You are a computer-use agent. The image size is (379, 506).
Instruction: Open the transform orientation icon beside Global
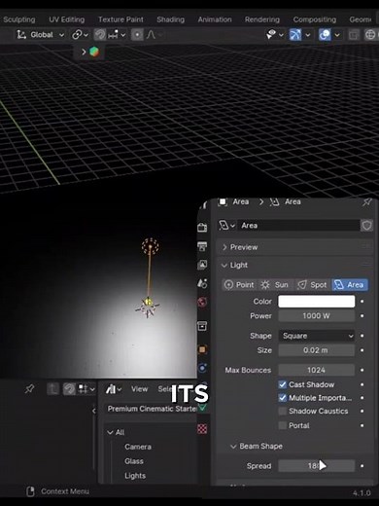[21, 35]
